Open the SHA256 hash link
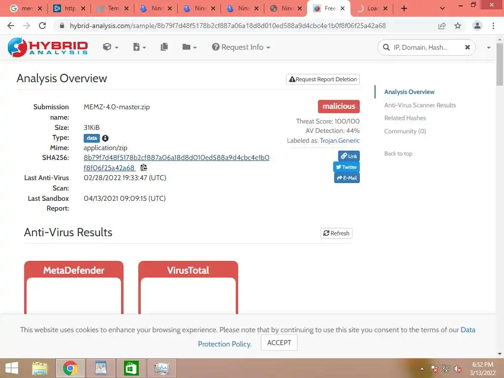The height and width of the screenshot is (378, 504). click(x=176, y=162)
